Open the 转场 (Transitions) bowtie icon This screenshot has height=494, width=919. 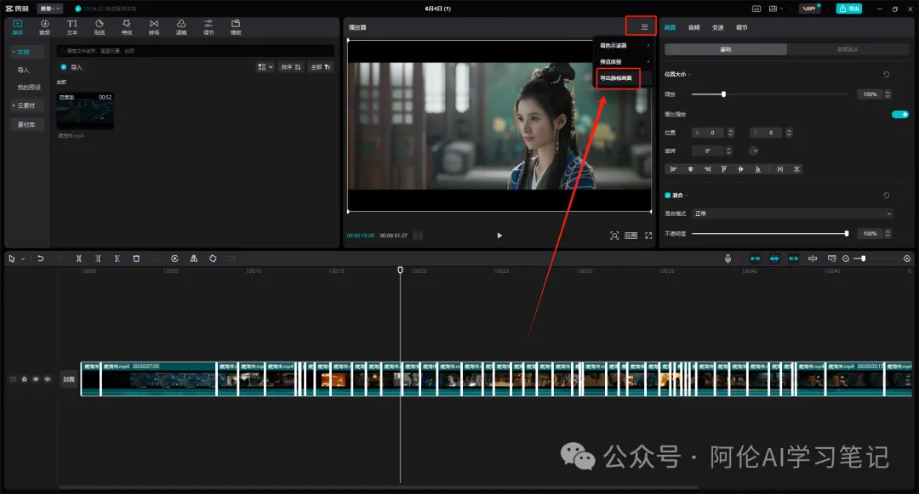coord(153,27)
